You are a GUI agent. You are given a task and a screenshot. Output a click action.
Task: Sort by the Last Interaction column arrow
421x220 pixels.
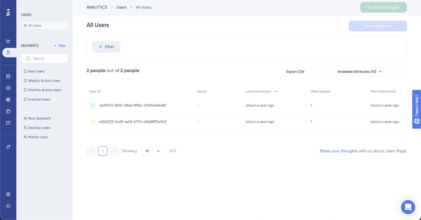click(x=276, y=91)
